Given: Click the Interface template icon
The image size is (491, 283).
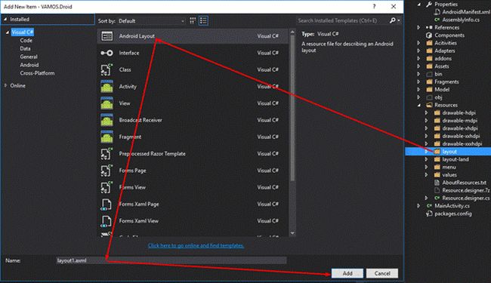Looking at the screenshot, I should [107, 53].
